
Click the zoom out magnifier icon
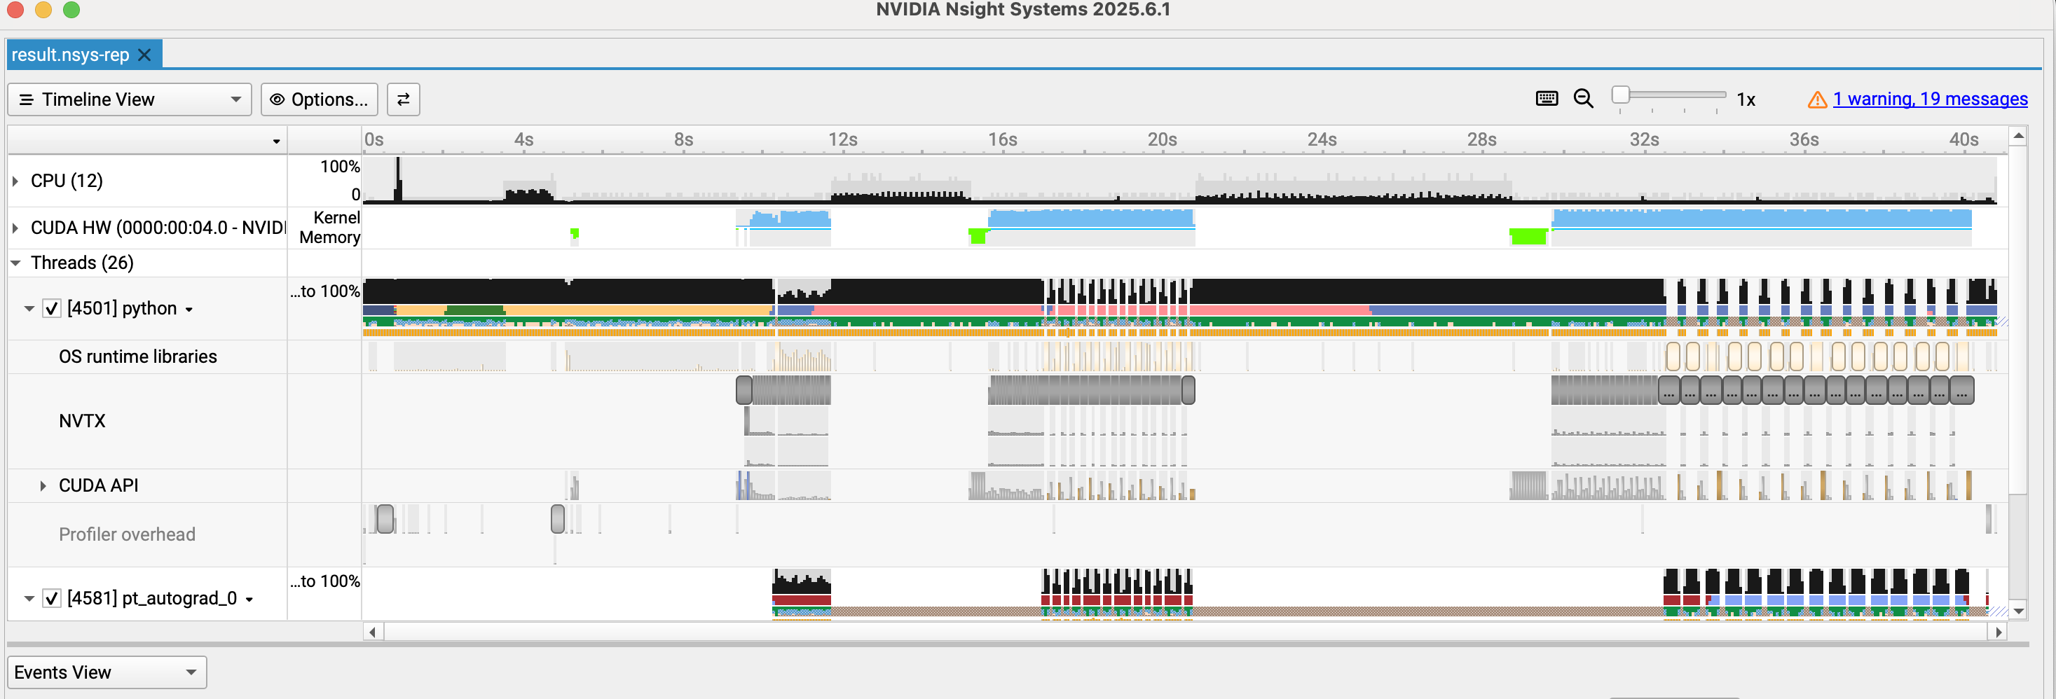pos(1583,99)
